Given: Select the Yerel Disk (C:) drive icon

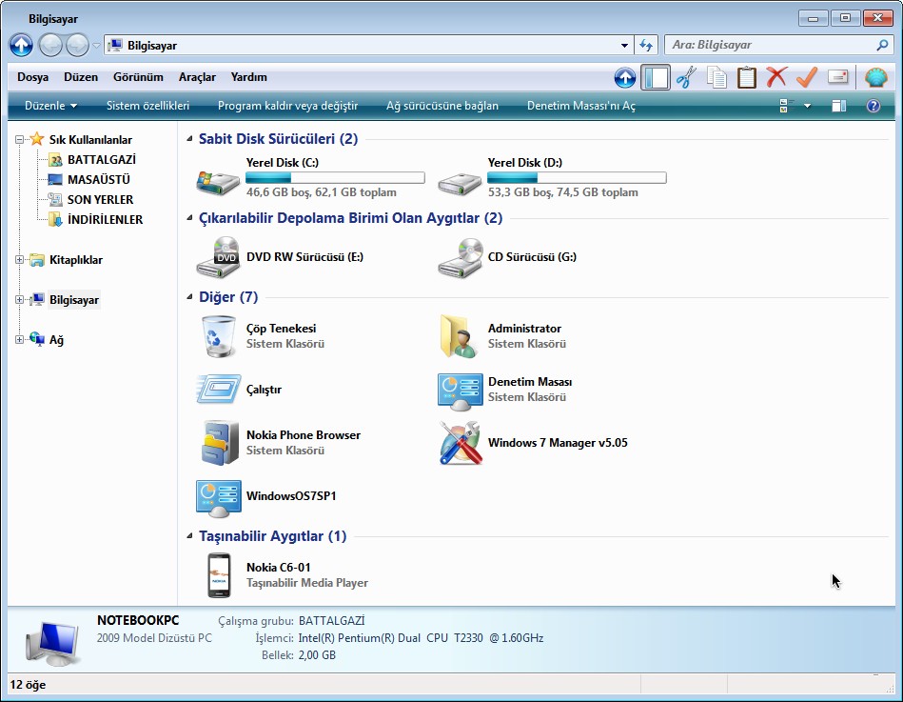Looking at the screenshot, I should click(218, 182).
